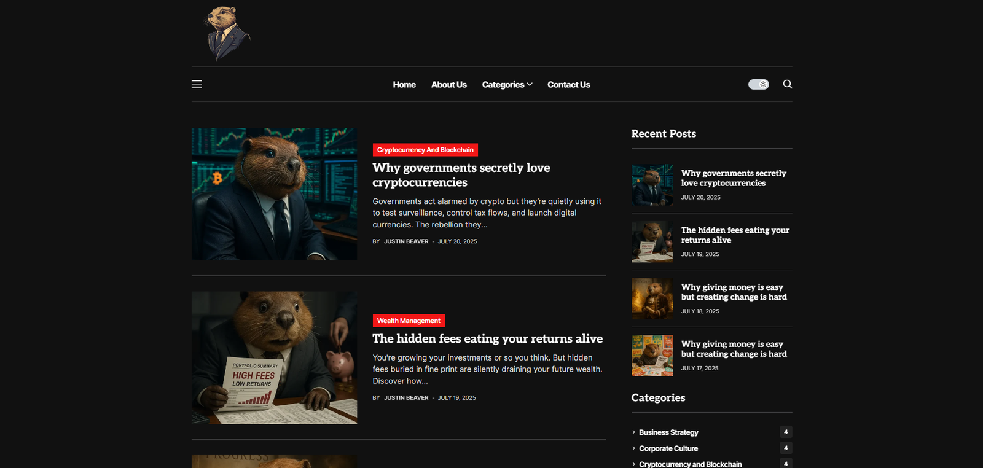Screen dimensions: 983x468
Task: Select Corporate Culture category in sidebar
Action: (x=668, y=448)
